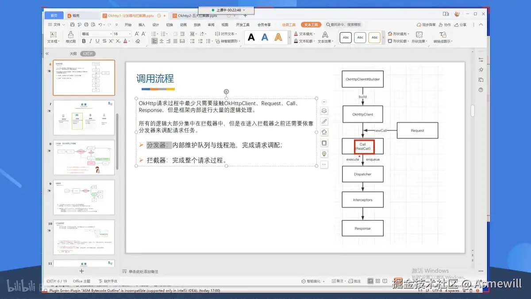Click the clear formatting eraser icon
Viewport: 531px width, 299px height.
click(x=138, y=41)
